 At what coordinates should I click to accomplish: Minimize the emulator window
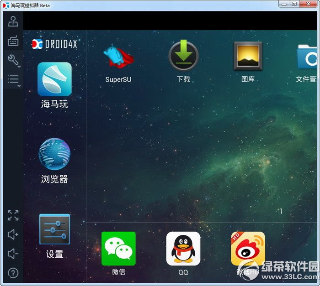[284, 4]
